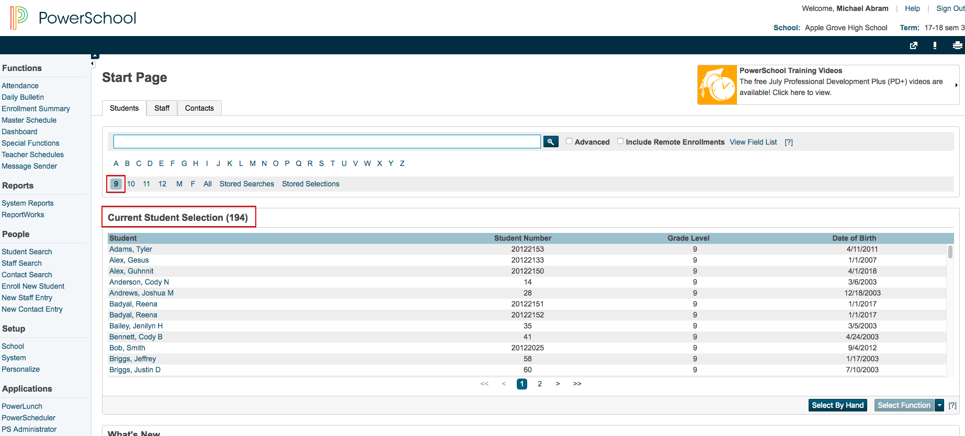Open Teacher Schedules
This screenshot has width=965, height=436.
(32, 155)
